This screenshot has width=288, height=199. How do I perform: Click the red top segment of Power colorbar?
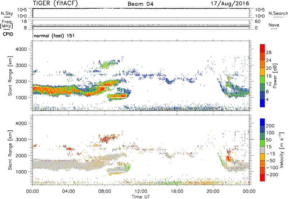pyautogui.click(x=262, y=48)
